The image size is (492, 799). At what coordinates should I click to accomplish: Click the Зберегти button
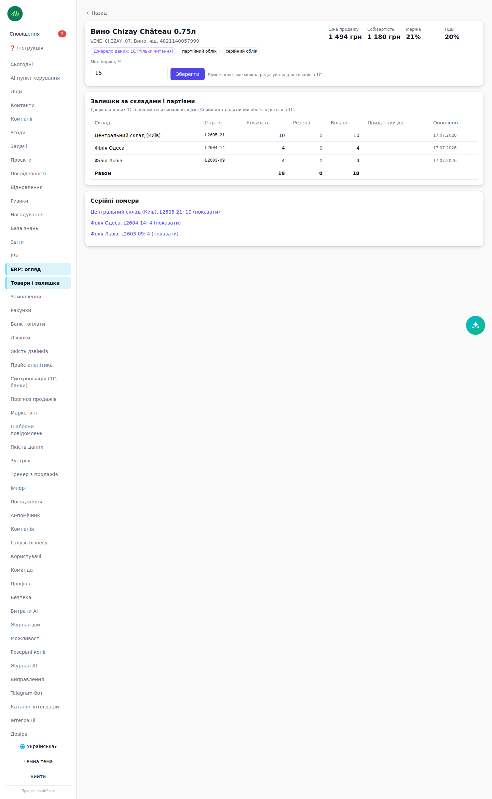pos(188,74)
